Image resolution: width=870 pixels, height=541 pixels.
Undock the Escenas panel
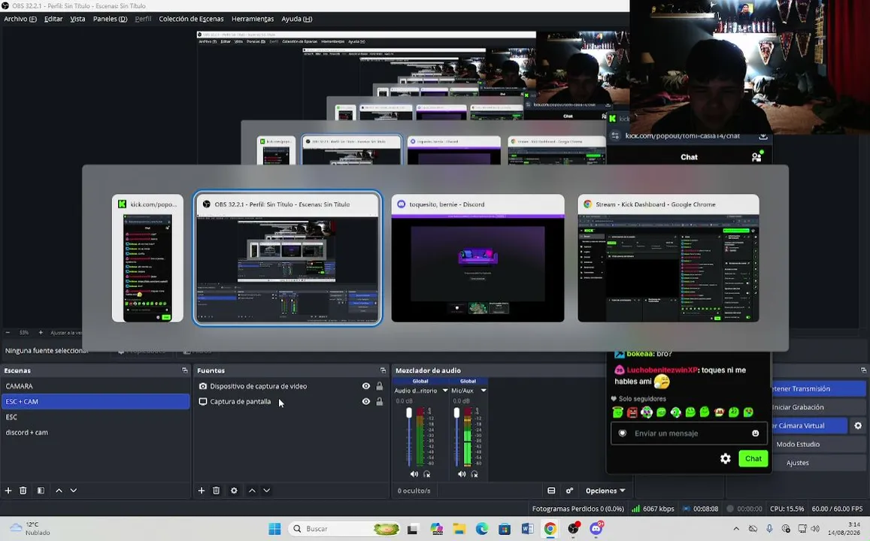coord(185,370)
